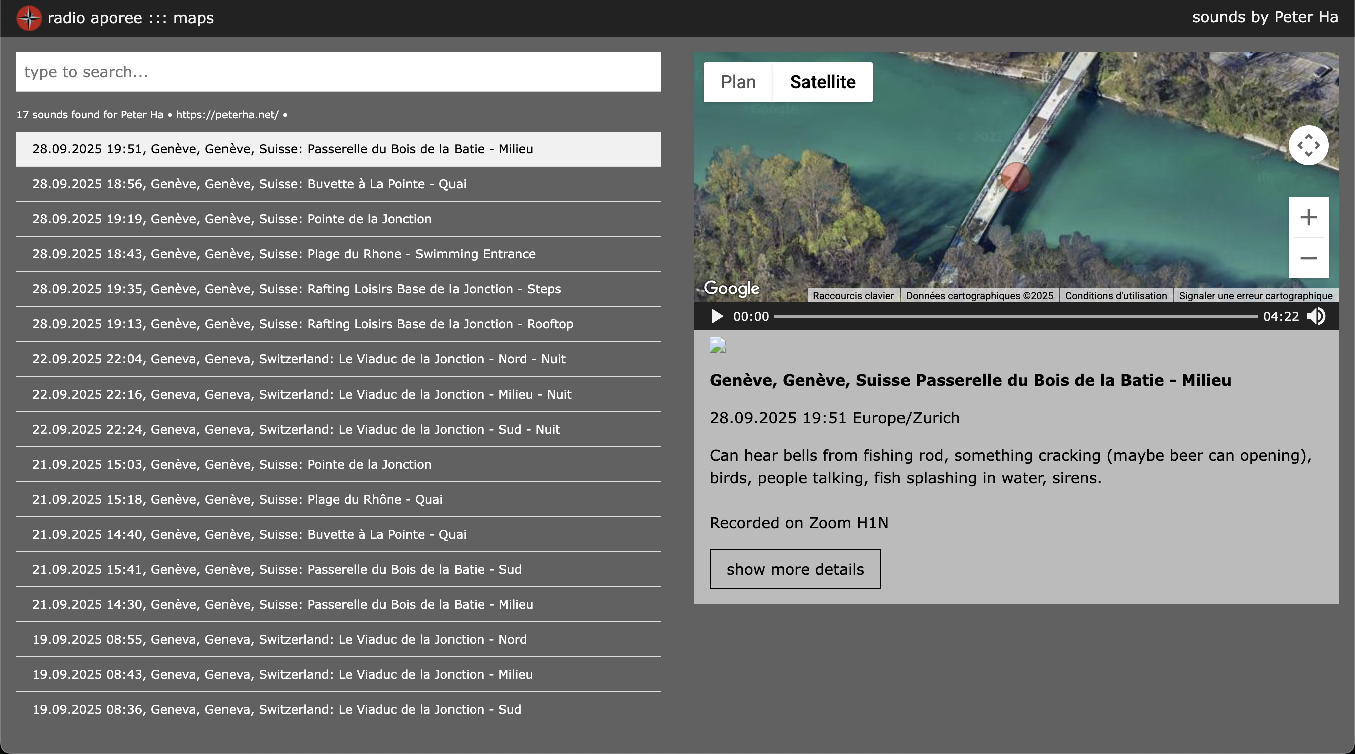The width and height of the screenshot is (1355, 754).
Task: Open Plage du Rhone Swimming Entrance recording
Action: pos(284,254)
